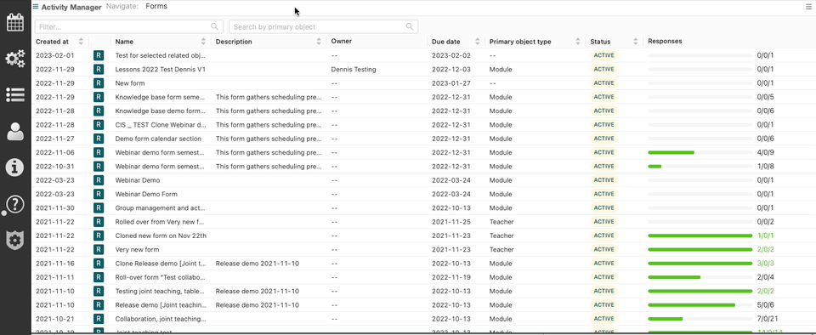Click the R icon for Rolled over from Very new row
The height and width of the screenshot is (335, 816).
[x=99, y=222]
